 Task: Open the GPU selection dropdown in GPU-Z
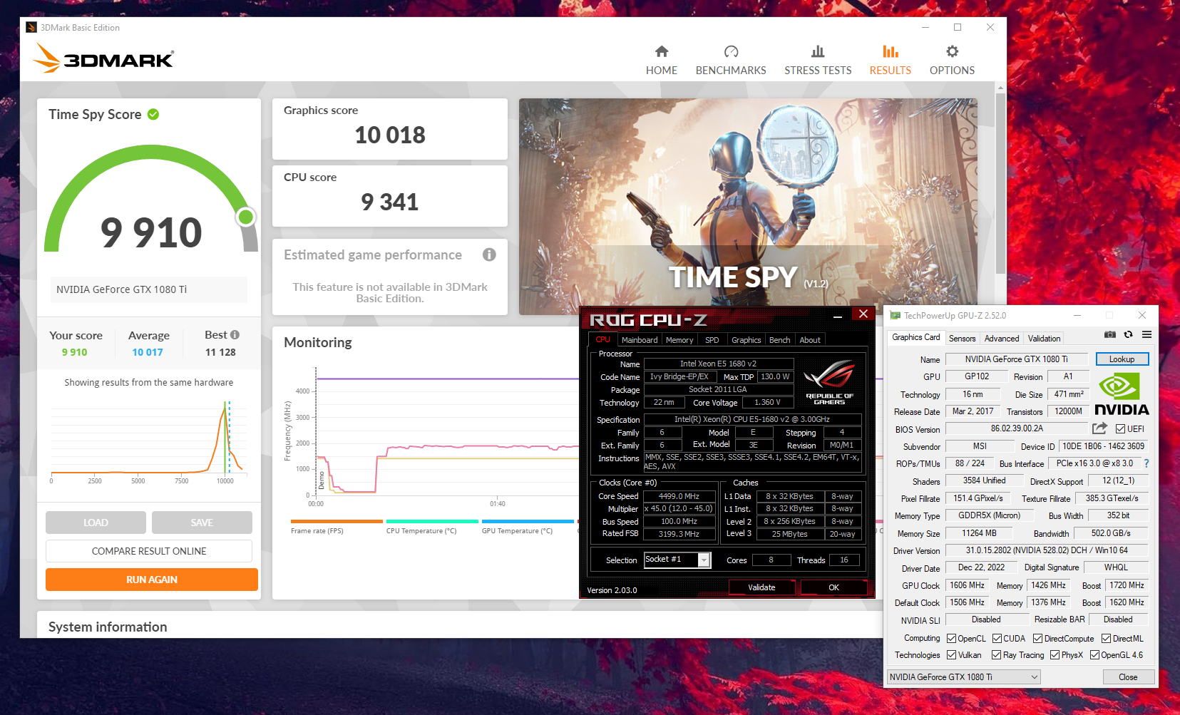click(x=963, y=677)
